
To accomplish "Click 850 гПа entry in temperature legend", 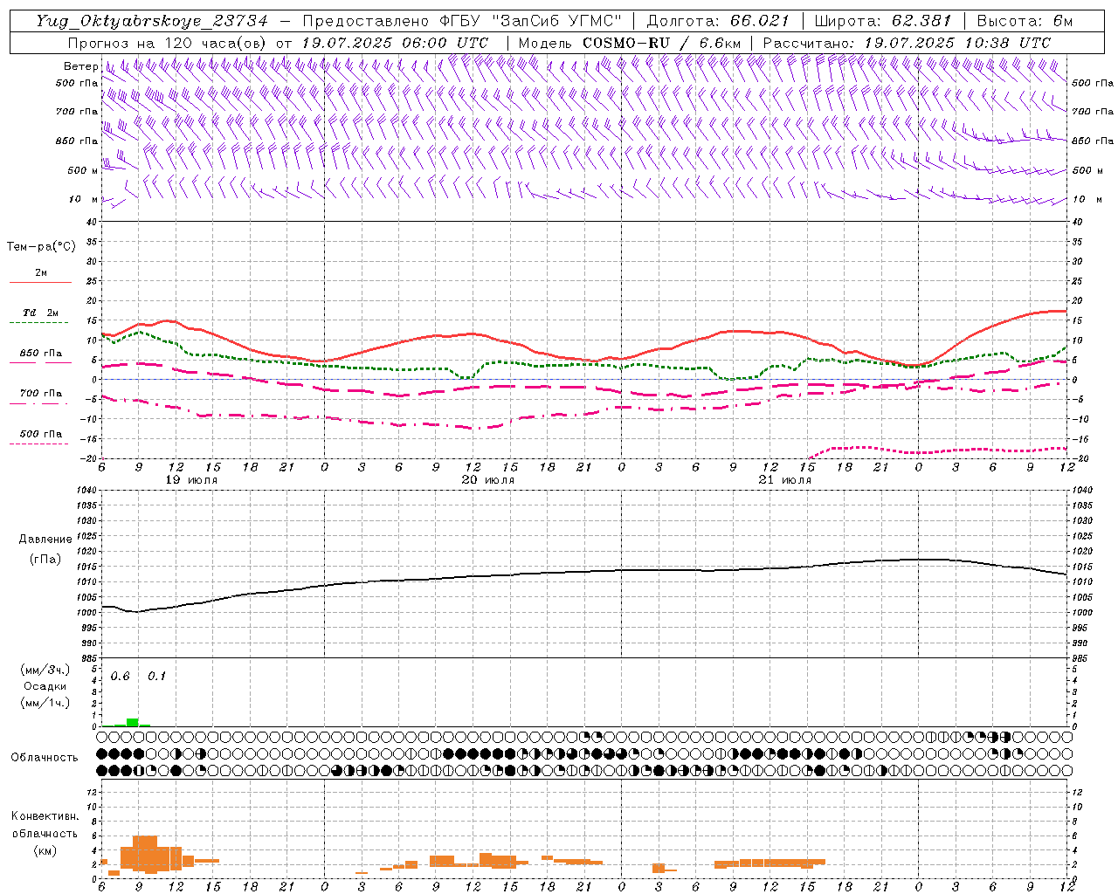I will tap(41, 354).
